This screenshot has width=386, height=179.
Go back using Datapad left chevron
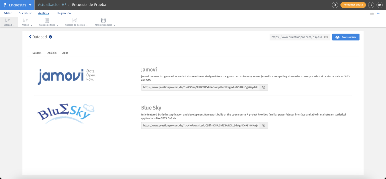pyautogui.click(x=30, y=37)
